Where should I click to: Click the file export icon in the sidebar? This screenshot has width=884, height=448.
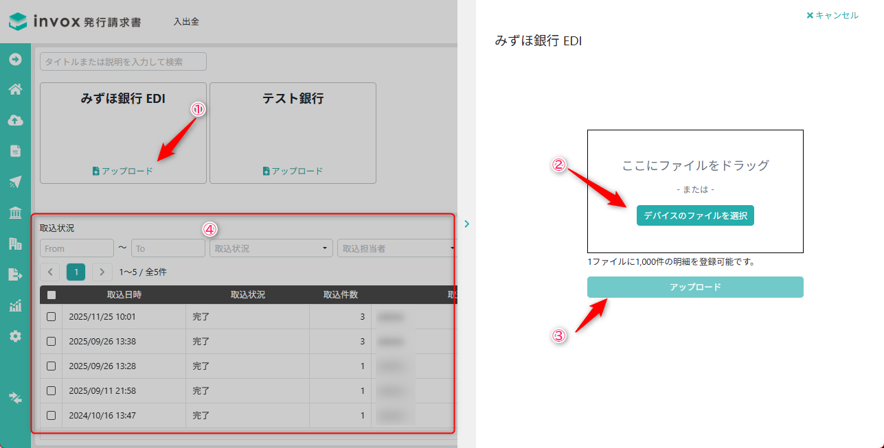[15, 274]
